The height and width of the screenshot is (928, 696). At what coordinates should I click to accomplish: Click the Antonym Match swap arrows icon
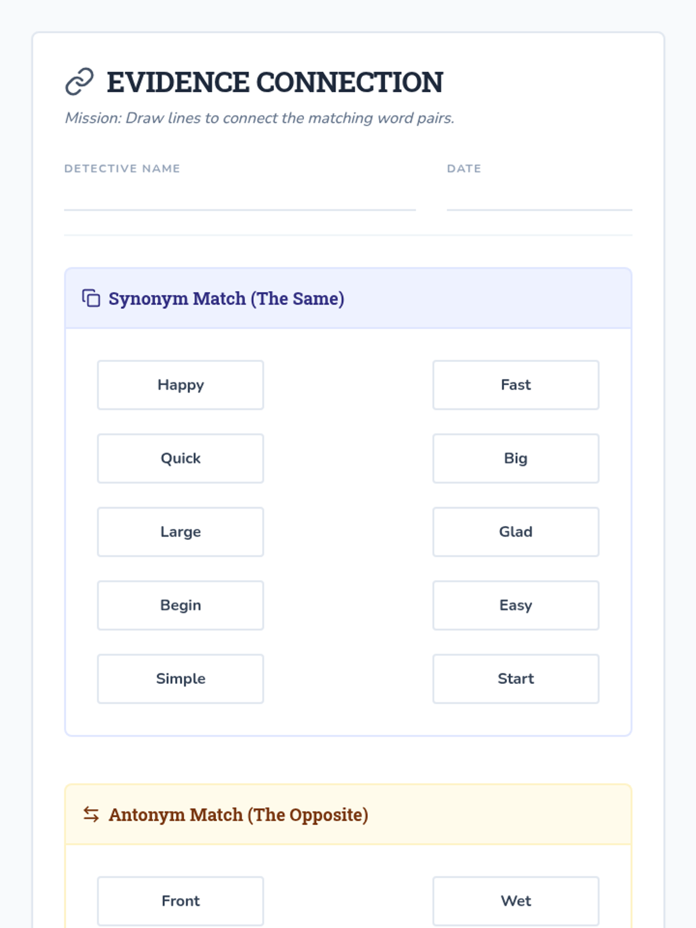pyautogui.click(x=91, y=814)
